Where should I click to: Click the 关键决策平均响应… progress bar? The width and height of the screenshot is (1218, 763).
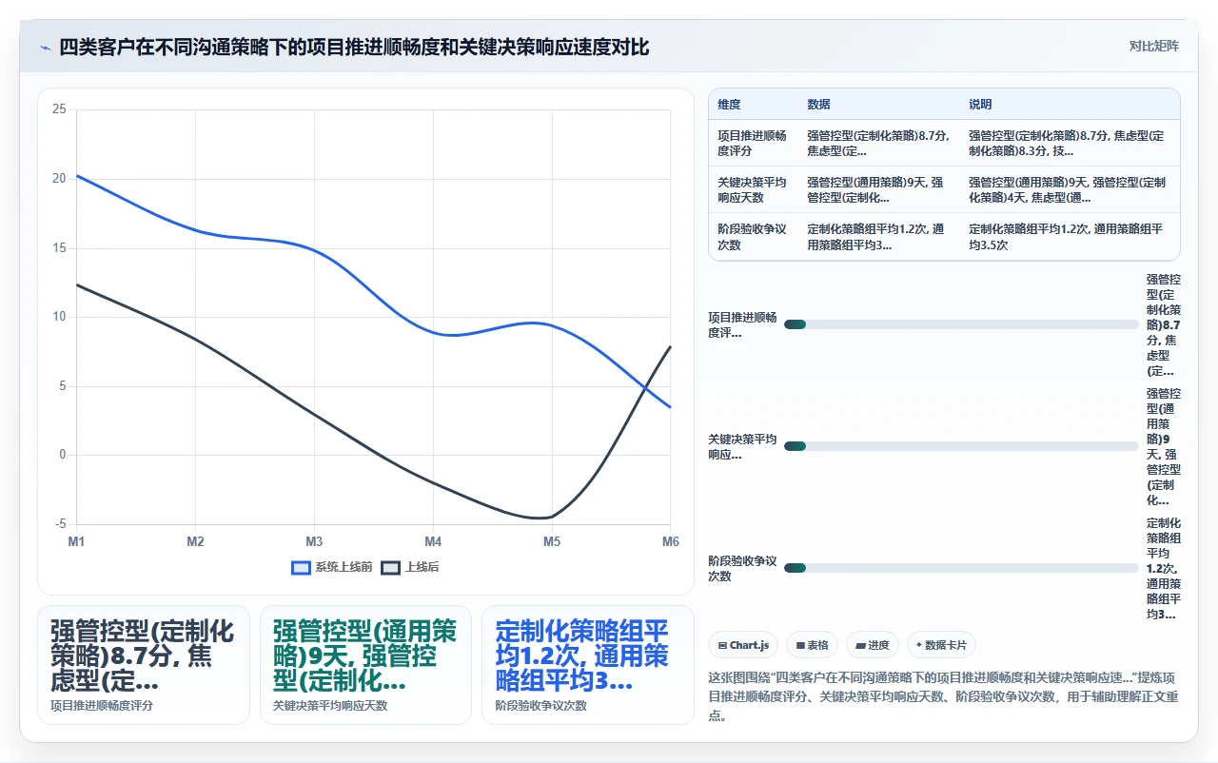click(x=961, y=446)
